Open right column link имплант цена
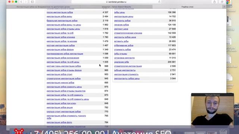Viewport: 239px width, 134px height. pos(121,29)
